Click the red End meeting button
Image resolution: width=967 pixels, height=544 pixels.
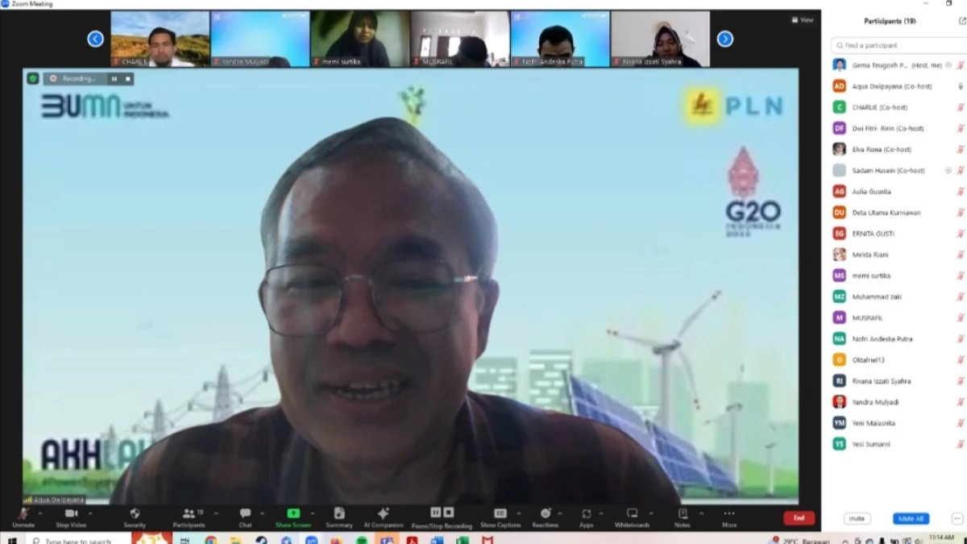tap(799, 518)
